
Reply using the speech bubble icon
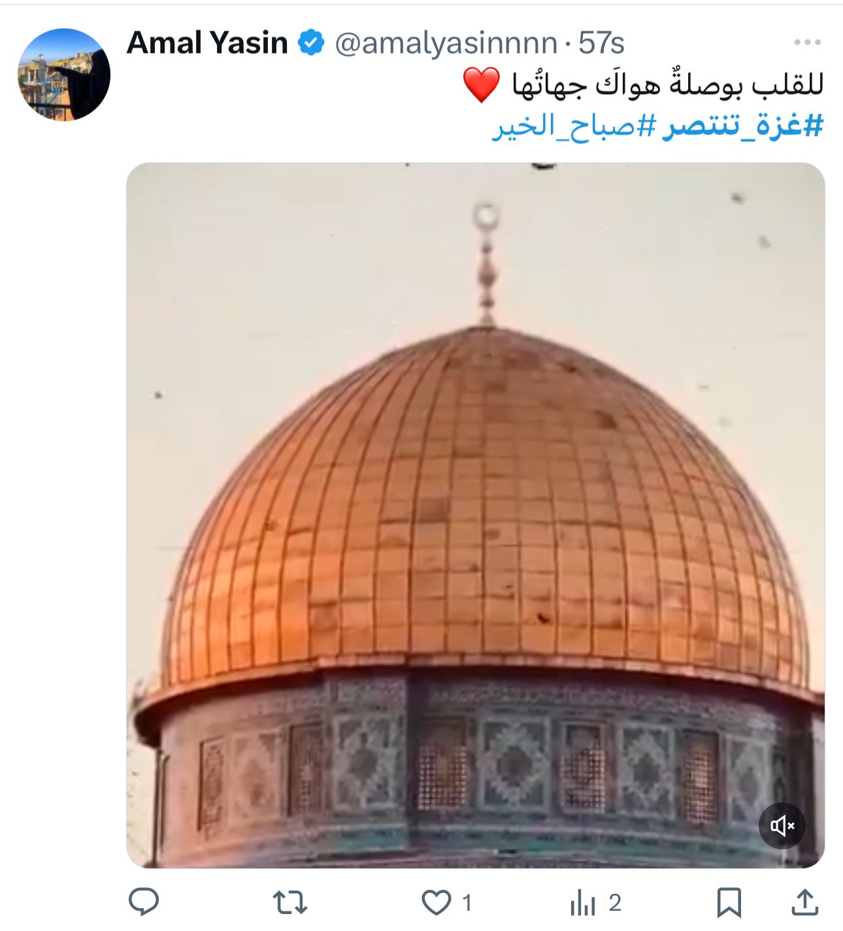(144, 902)
